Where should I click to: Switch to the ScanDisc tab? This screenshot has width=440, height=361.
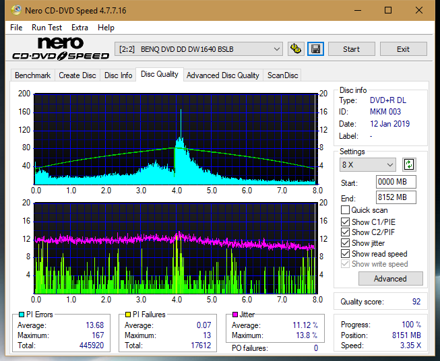pyautogui.click(x=282, y=75)
